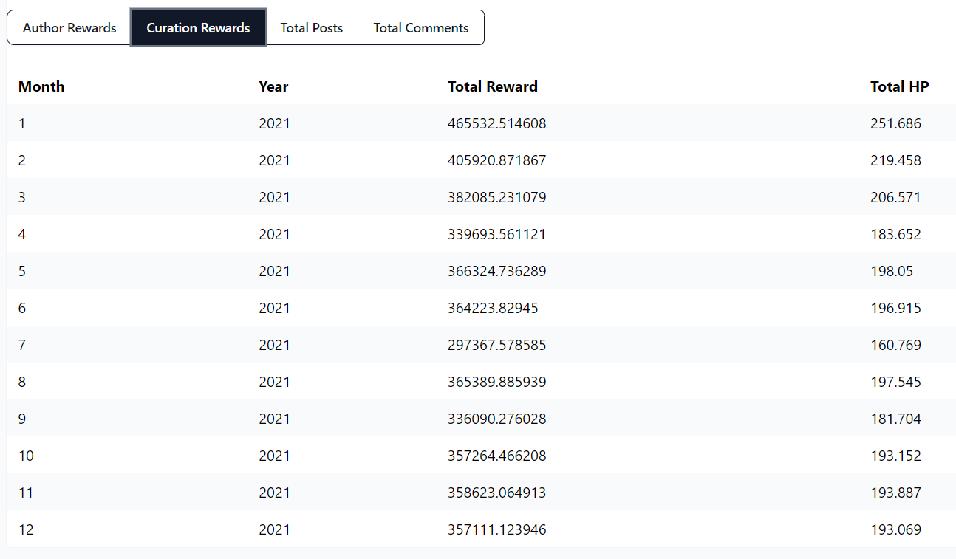This screenshot has height=559, width=956.
Task: Click month number 11 cell
Action: click(x=26, y=493)
